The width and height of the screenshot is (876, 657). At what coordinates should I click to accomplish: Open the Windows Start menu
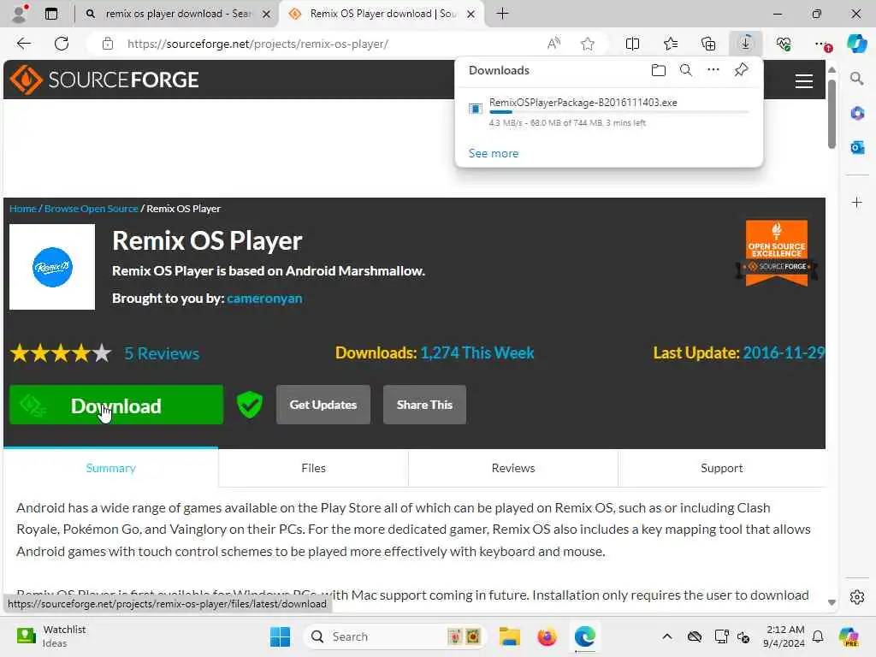click(280, 636)
